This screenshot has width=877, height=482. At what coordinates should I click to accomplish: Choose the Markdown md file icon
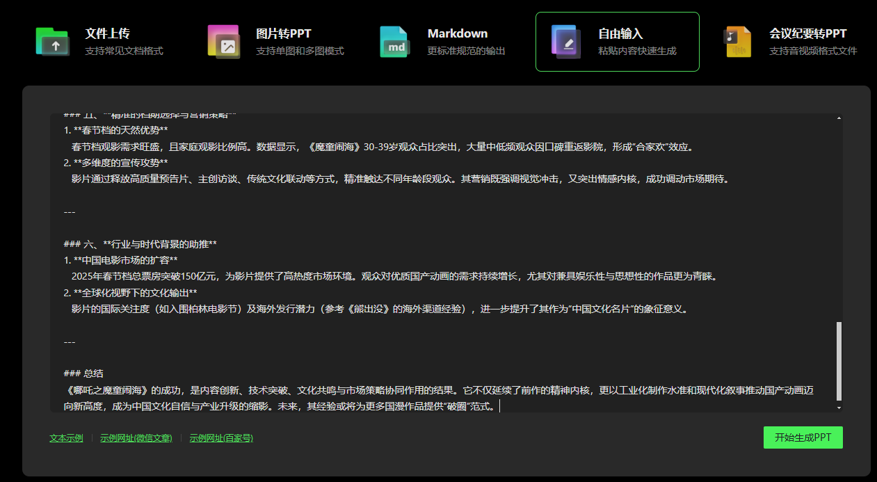[394, 42]
